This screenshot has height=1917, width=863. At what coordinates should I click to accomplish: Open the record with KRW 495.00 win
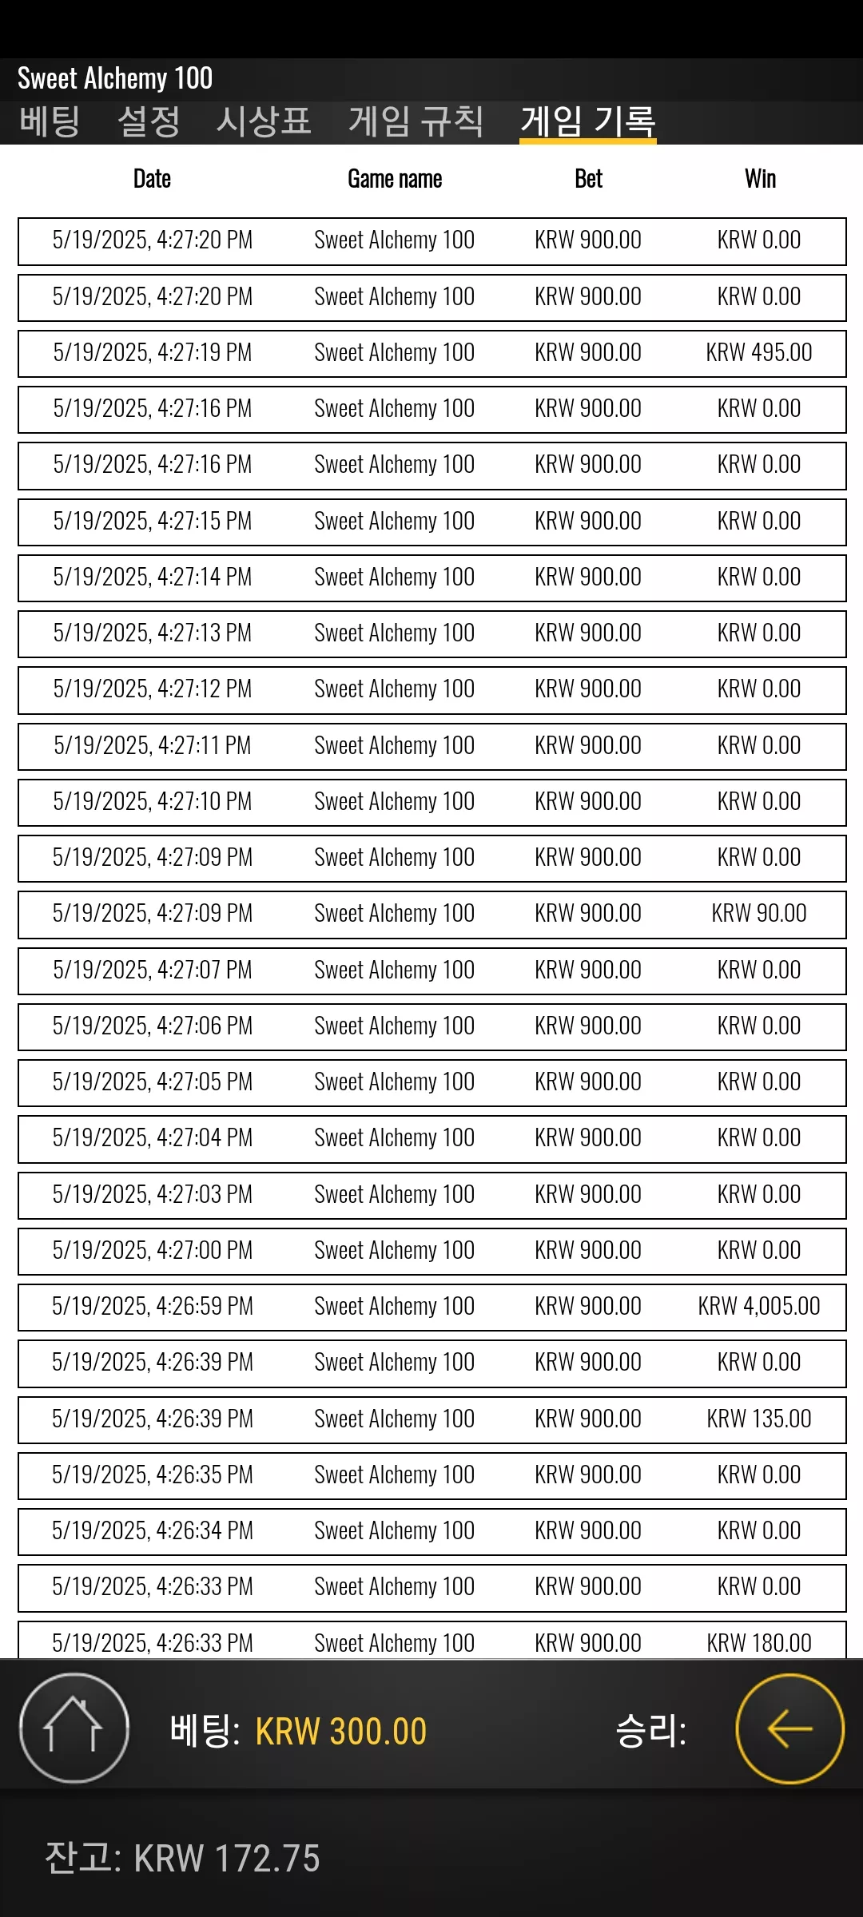(432, 353)
